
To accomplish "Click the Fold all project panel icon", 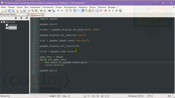I will [21, 18].
